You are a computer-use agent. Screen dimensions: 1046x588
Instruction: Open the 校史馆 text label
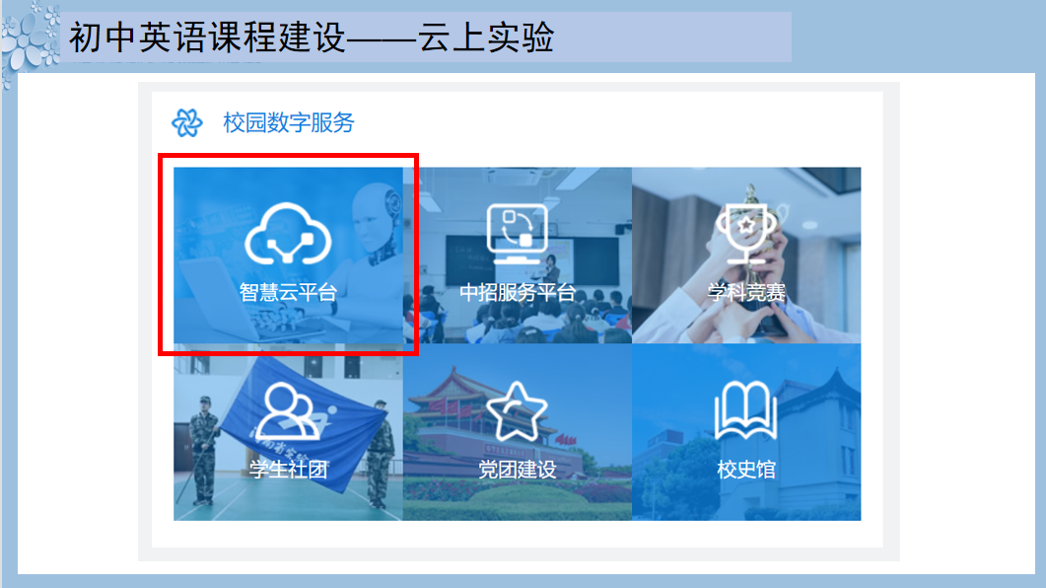click(746, 470)
